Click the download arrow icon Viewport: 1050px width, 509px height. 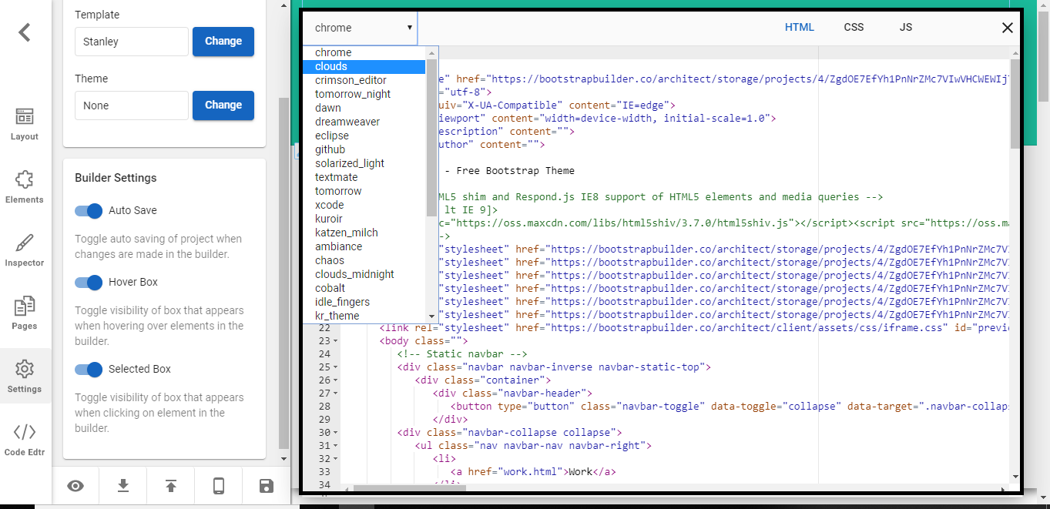[x=123, y=486]
